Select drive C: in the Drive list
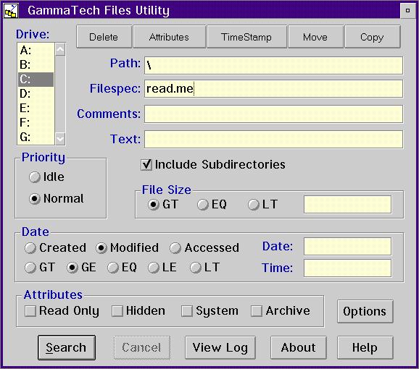This screenshot has height=369, width=419. tap(36, 79)
